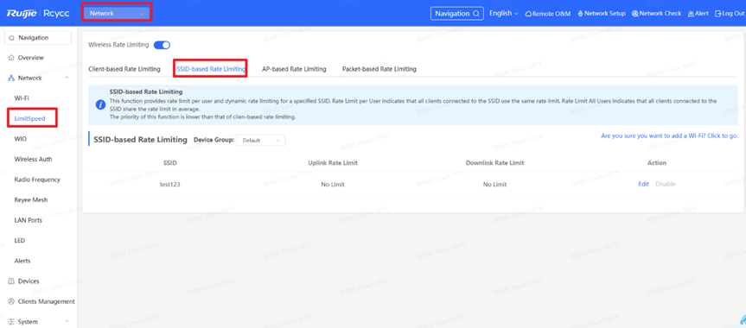Click the Navigation button in header
Screen dimensions: 746x328
457,13
